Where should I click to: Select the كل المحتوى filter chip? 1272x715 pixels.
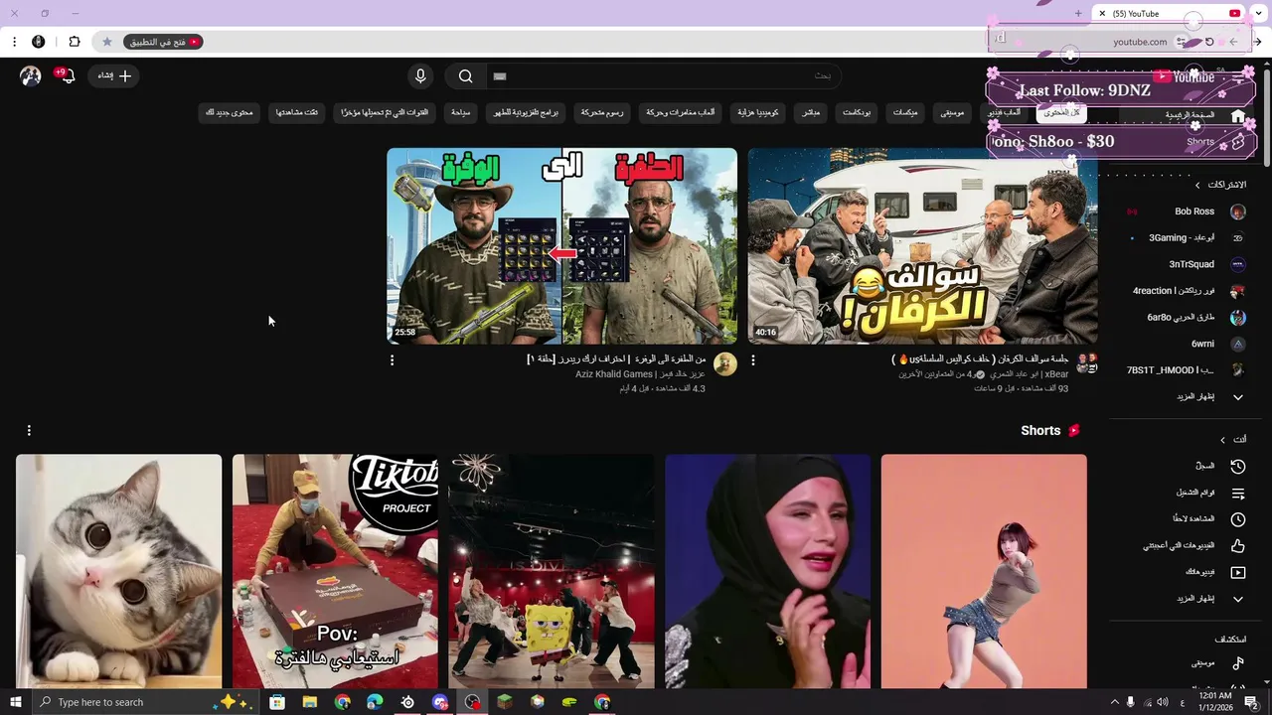(1062, 113)
